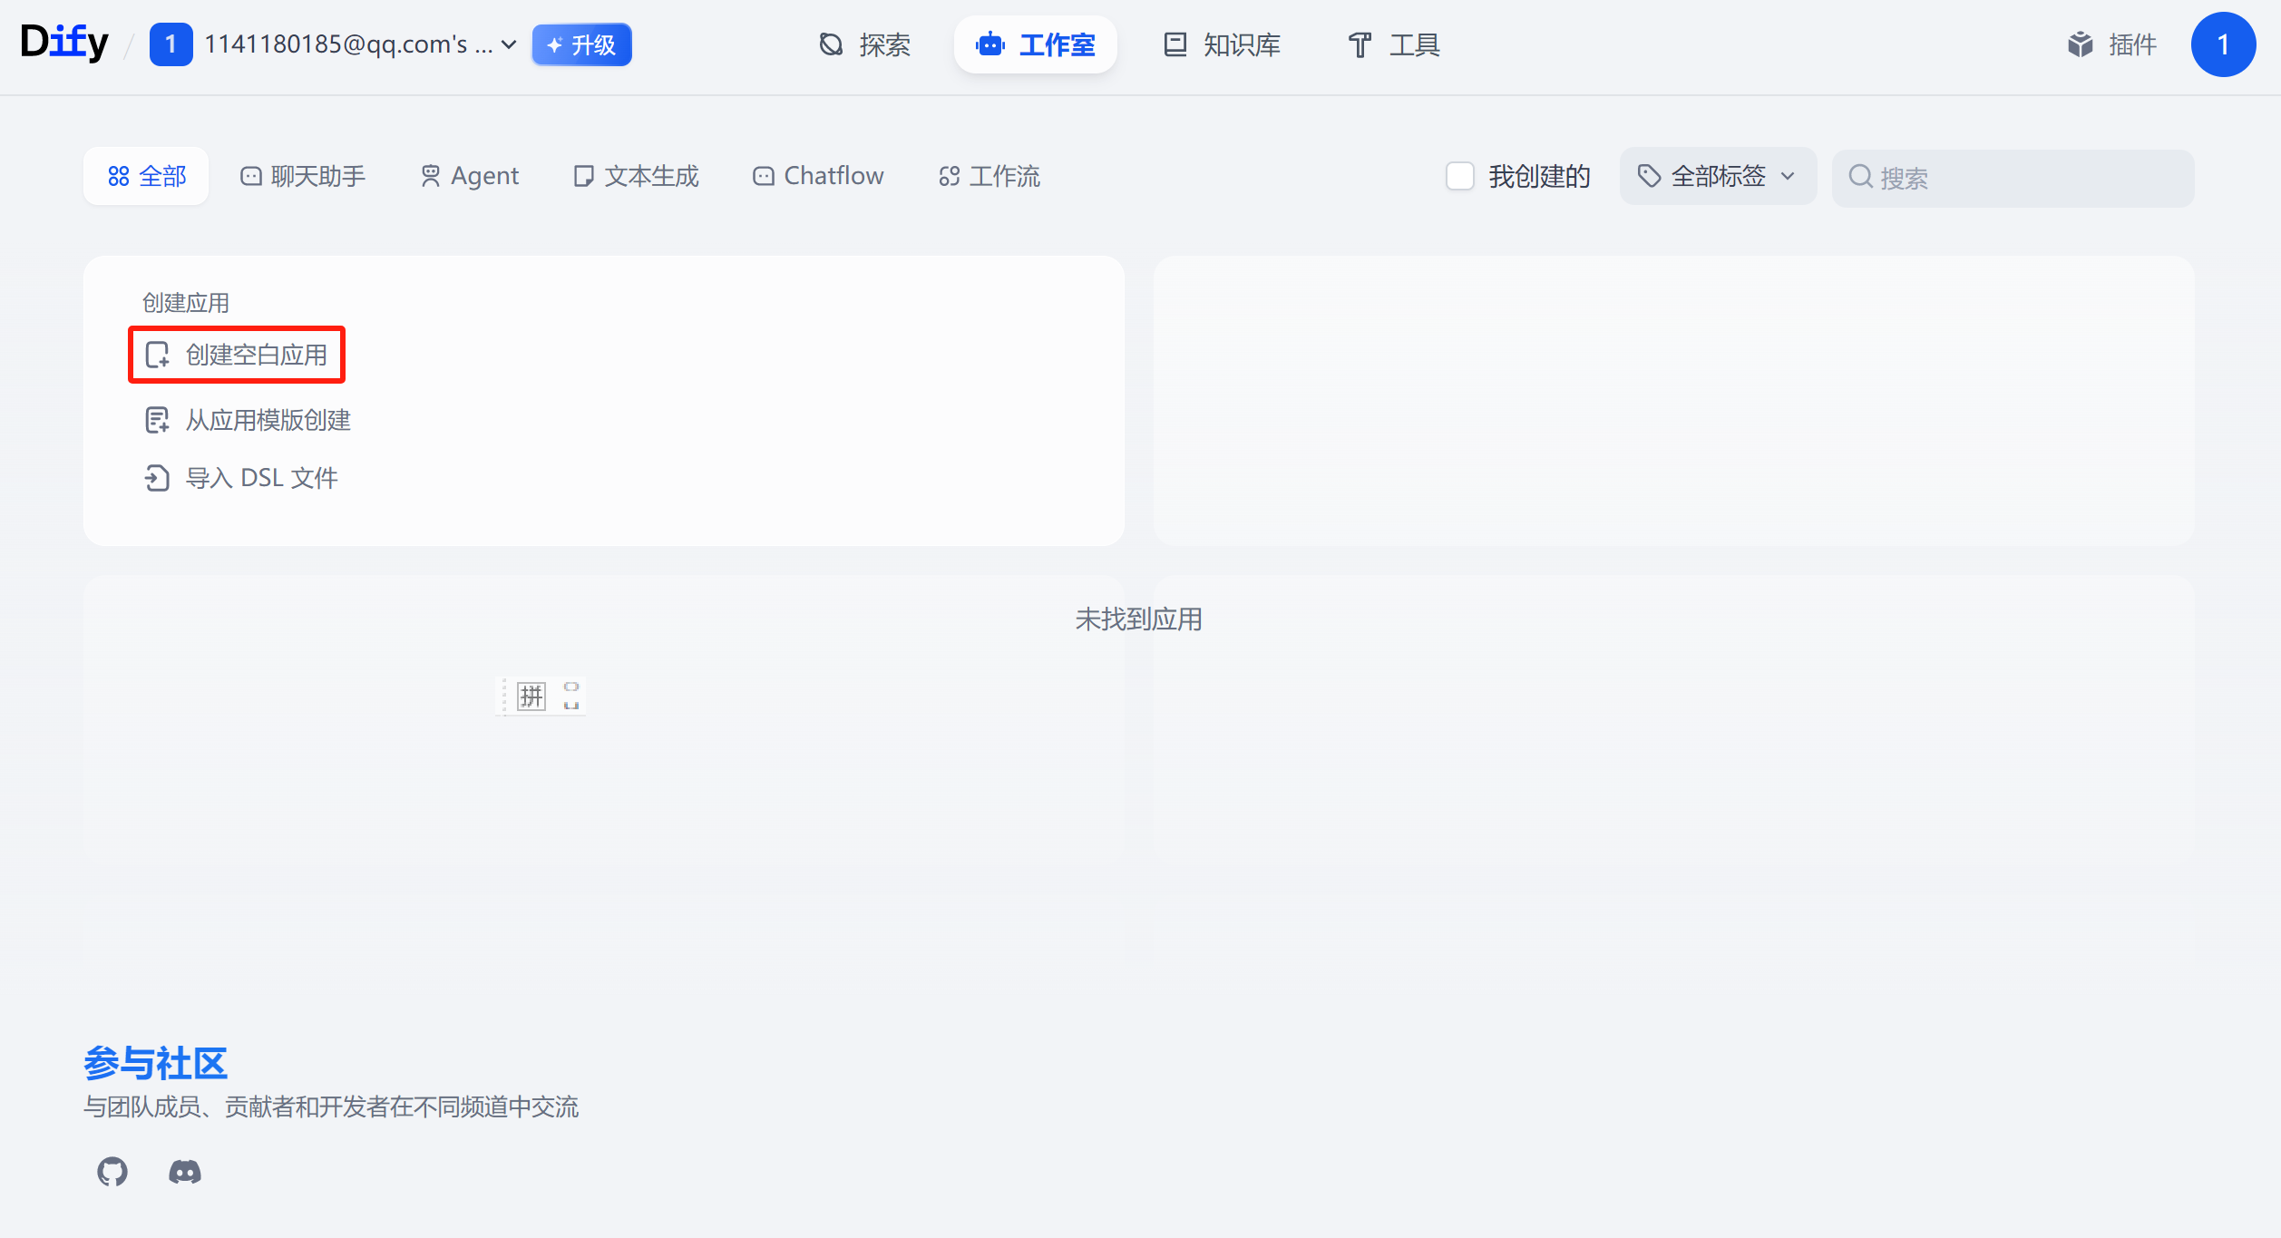Open the GitHub community icon
Screen dimensions: 2281x1238
tap(112, 1172)
